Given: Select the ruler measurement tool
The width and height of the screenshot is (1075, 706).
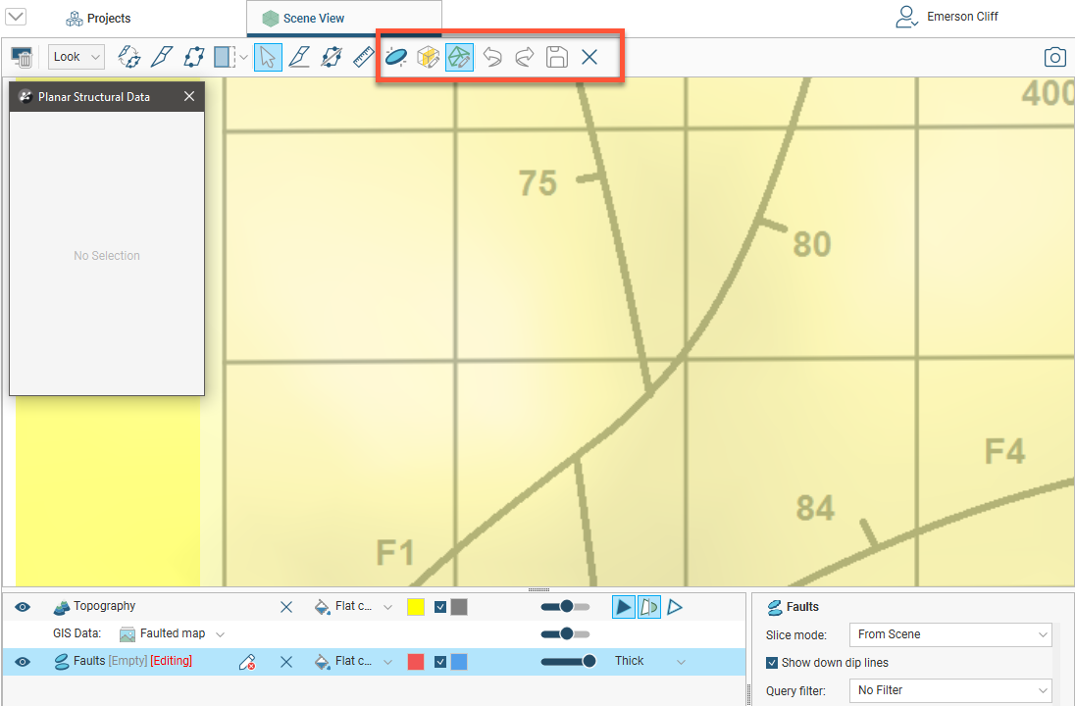Looking at the screenshot, I should pos(364,57).
